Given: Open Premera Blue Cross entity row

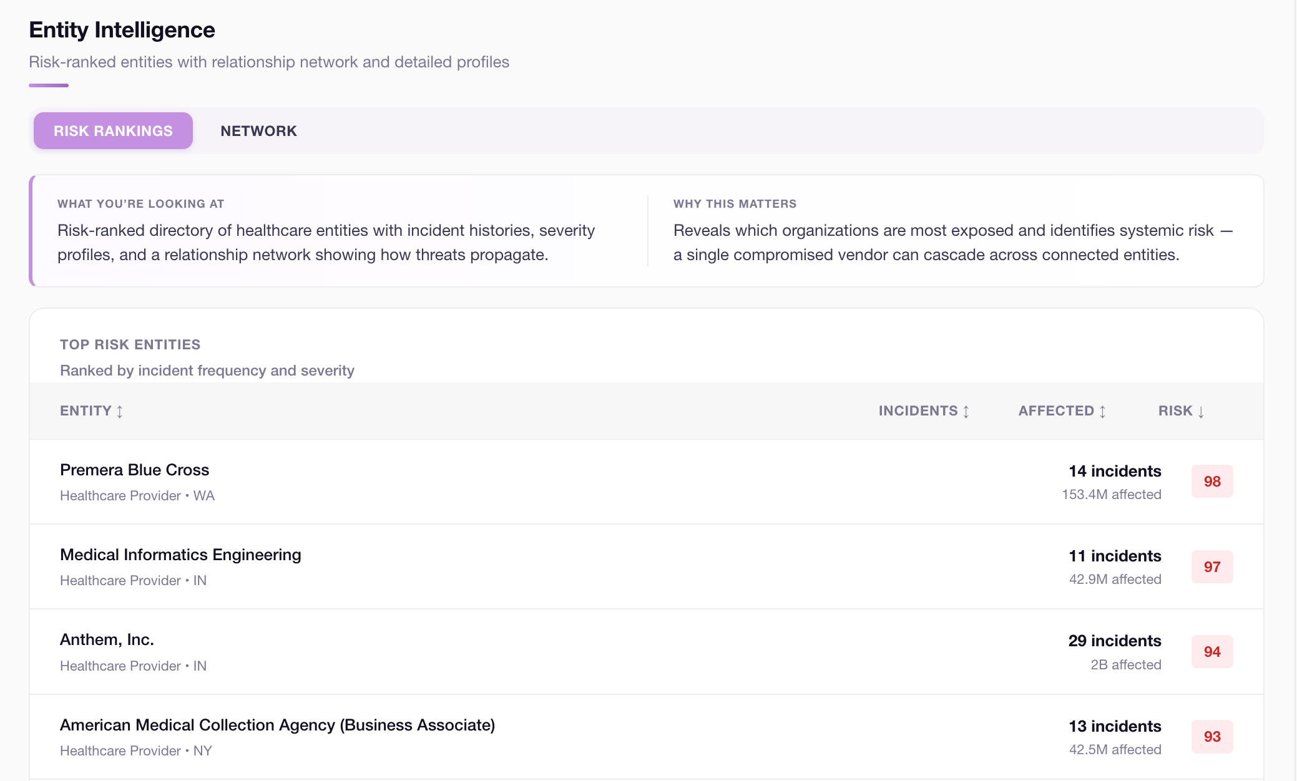Looking at the screenshot, I should pyautogui.click(x=134, y=470).
